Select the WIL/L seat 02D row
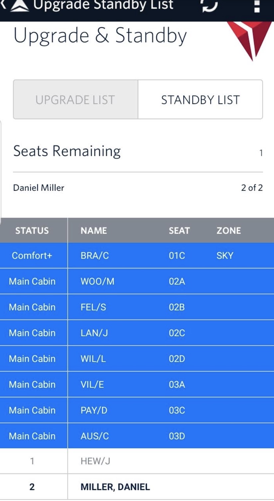Image resolution: width=274 pixels, height=501 pixels. (x=137, y=359)
